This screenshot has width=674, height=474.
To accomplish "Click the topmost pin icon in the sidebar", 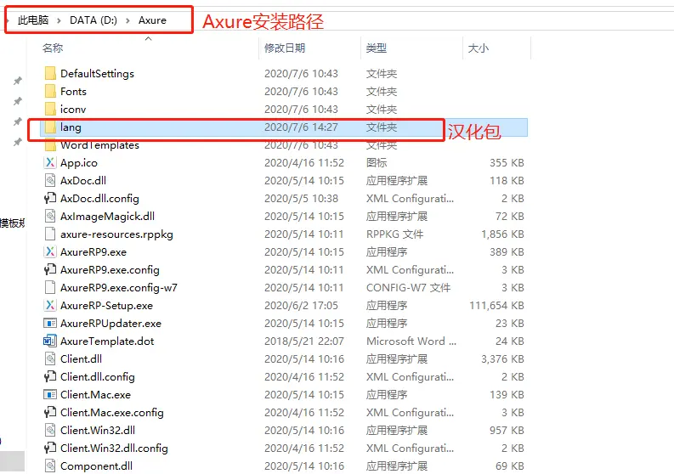I will (18, 81).
